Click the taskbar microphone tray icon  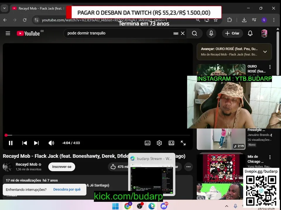coord(235,206)
